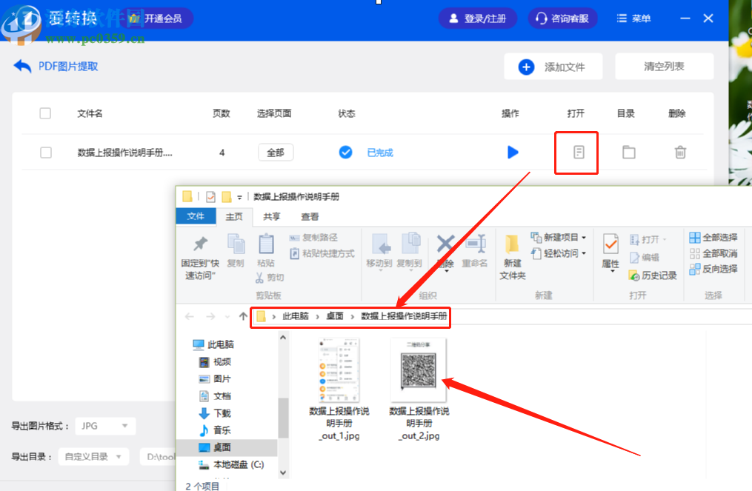The height and width of the screenshot is (491, 752).
Task: Click 反向选择 in the ribbon
Action: [713, 269]
